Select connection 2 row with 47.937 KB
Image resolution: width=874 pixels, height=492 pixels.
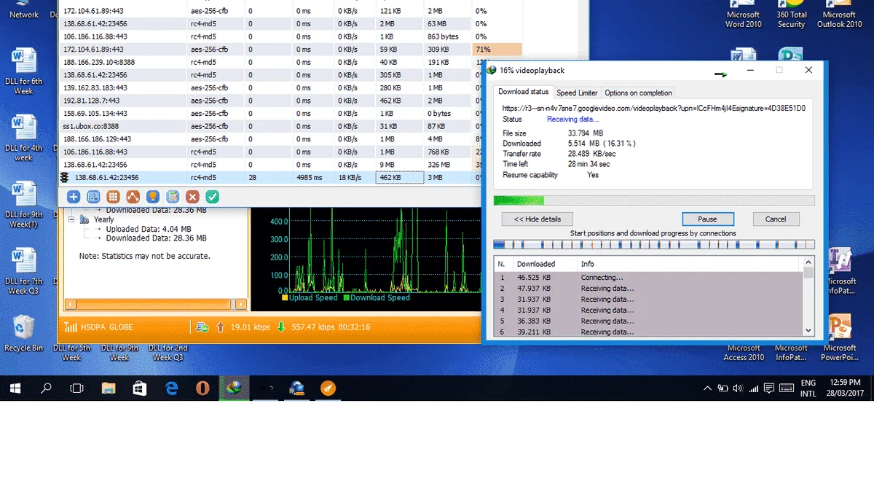(x=648, y=289)
